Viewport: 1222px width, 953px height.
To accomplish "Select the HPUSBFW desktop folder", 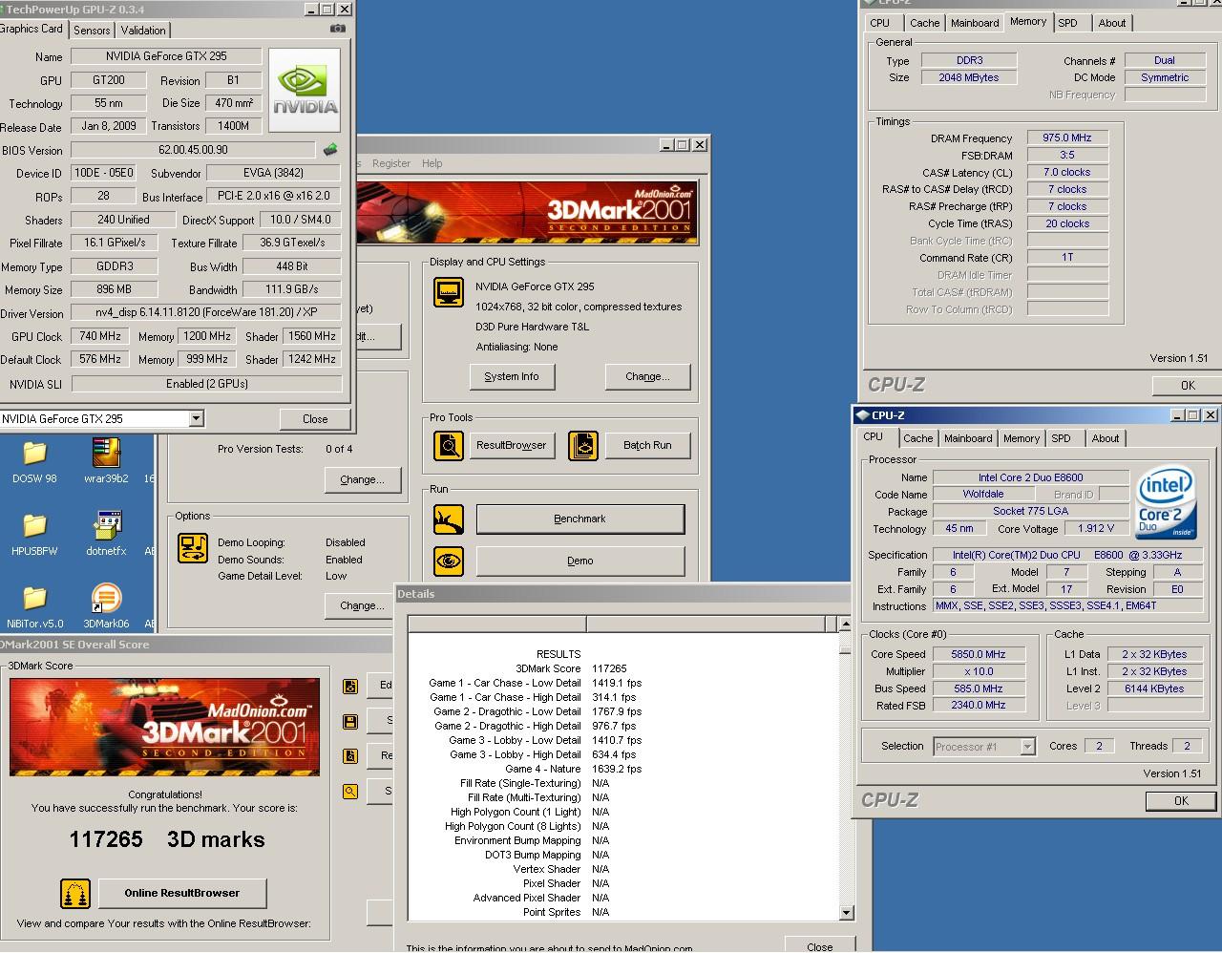I will (x=34, y=534).
